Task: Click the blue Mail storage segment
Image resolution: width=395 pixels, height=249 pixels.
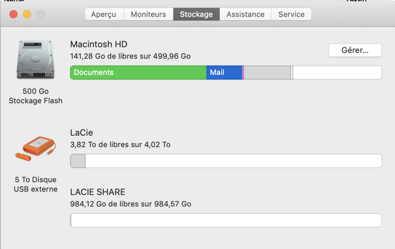Action: tap(224, 73)
